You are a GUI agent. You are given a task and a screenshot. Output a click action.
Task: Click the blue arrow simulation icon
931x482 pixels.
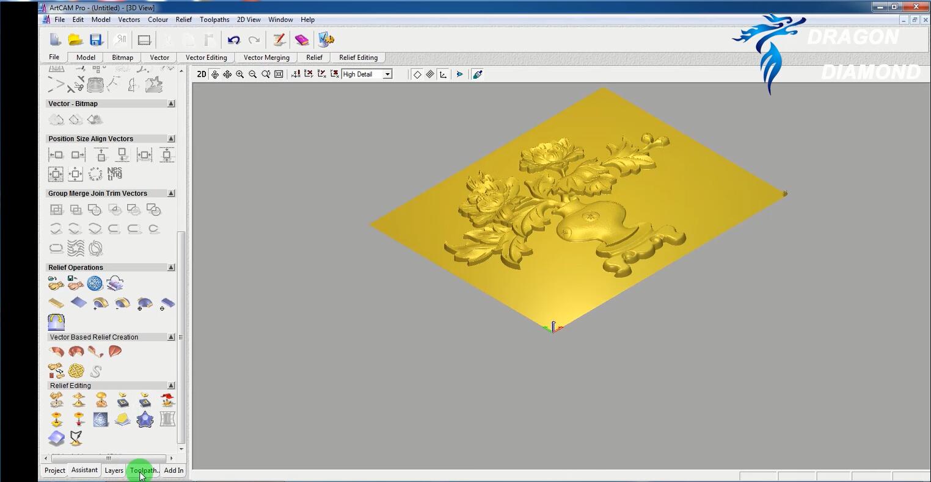tap(459, 74)
